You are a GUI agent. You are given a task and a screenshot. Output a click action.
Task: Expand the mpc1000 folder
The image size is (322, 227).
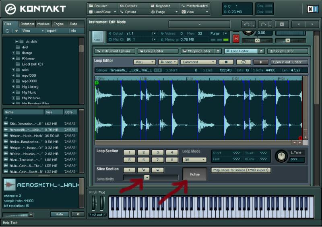pos(13,76)
